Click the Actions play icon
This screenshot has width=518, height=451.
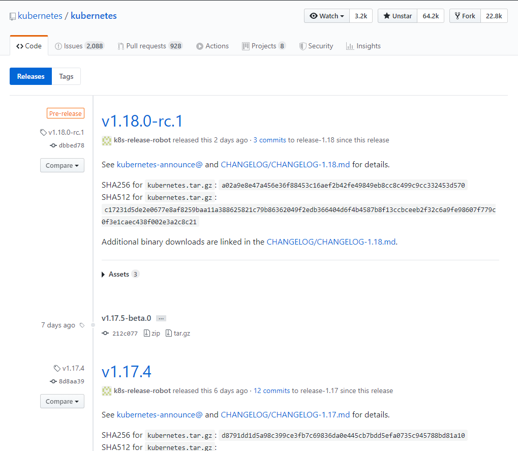(200, 46)
